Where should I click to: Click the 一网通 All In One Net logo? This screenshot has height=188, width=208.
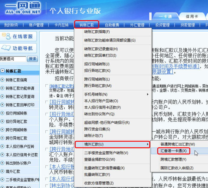click(23, 8)
